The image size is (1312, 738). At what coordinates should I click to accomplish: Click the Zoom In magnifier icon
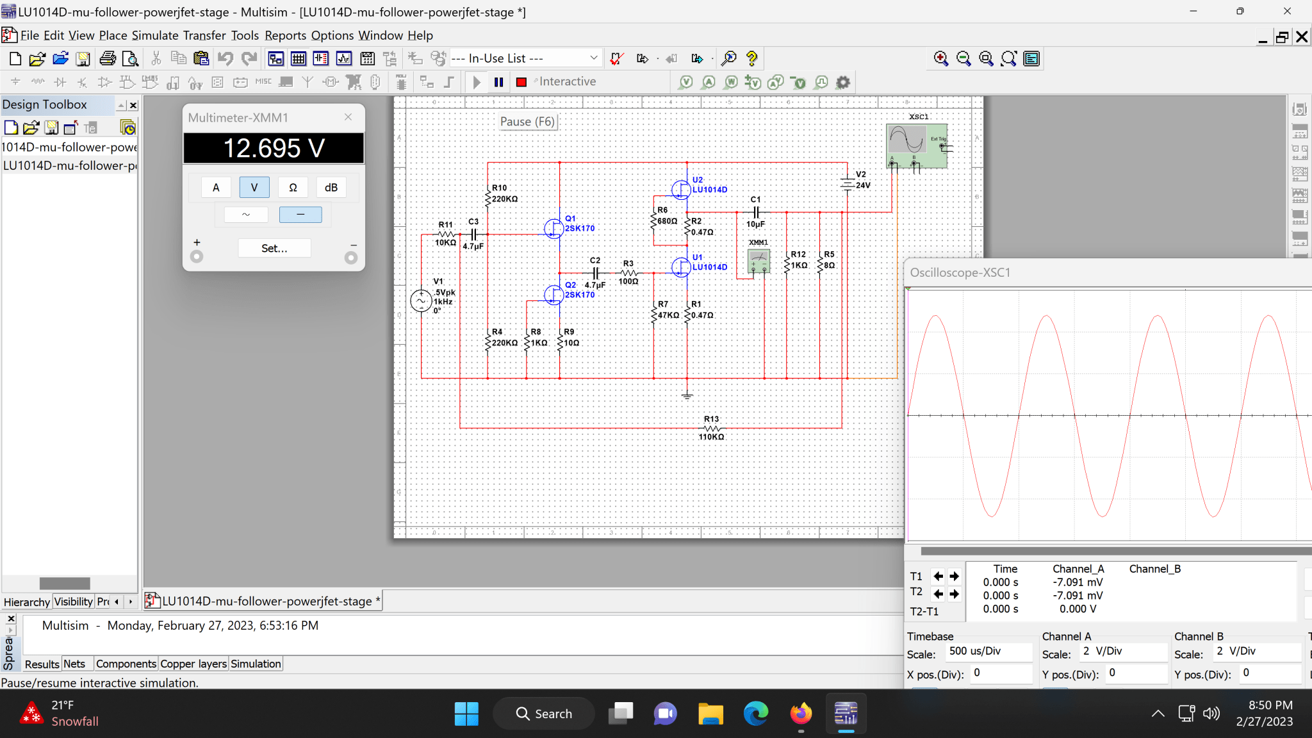click(940, 59)
